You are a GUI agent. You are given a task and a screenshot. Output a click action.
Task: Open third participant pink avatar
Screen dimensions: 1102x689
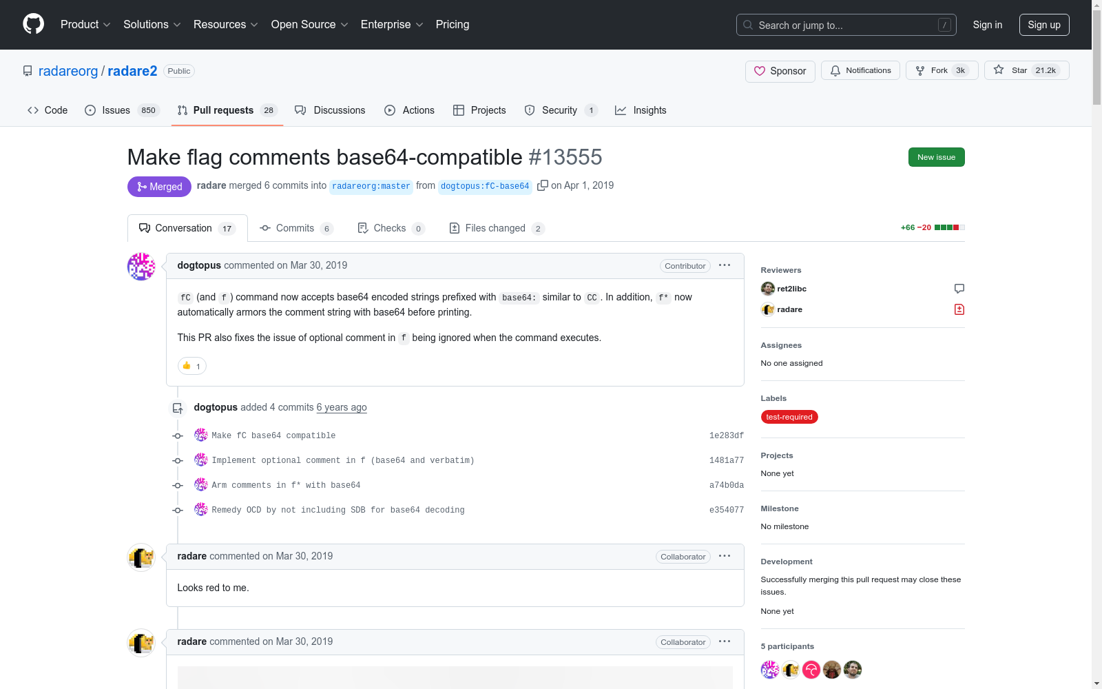[811, 670]
